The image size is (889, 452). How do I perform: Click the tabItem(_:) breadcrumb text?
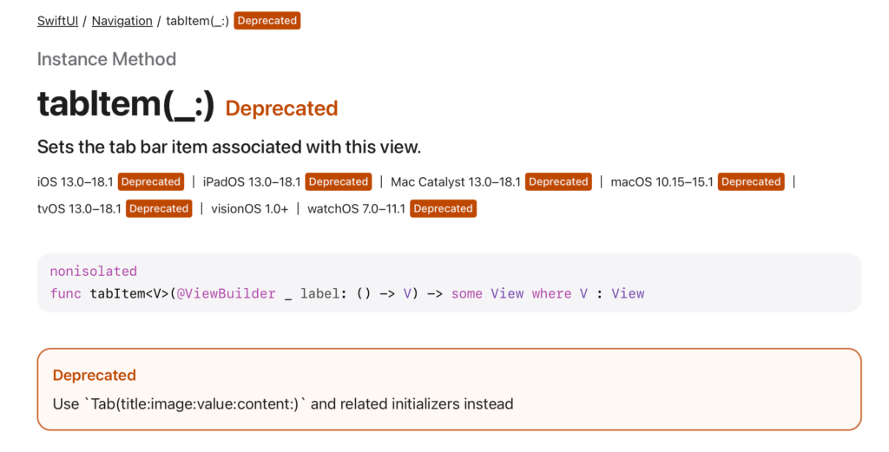point(197,21)
